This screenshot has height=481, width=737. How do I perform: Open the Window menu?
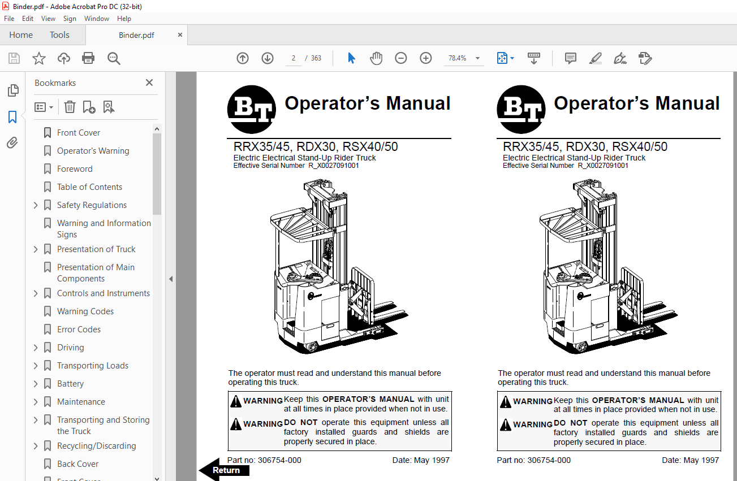pyautogui.click(x=97, y=19)
